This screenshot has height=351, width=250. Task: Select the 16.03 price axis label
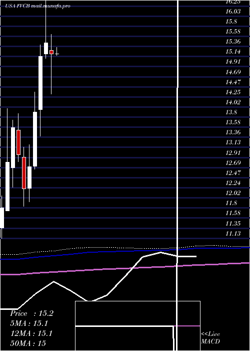pyautogui.click(x=233, y=12)
